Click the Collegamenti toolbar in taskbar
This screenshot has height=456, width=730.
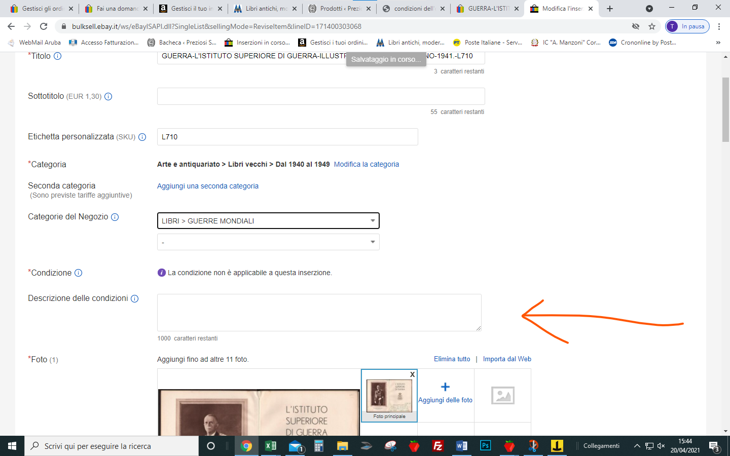[601, 446]
